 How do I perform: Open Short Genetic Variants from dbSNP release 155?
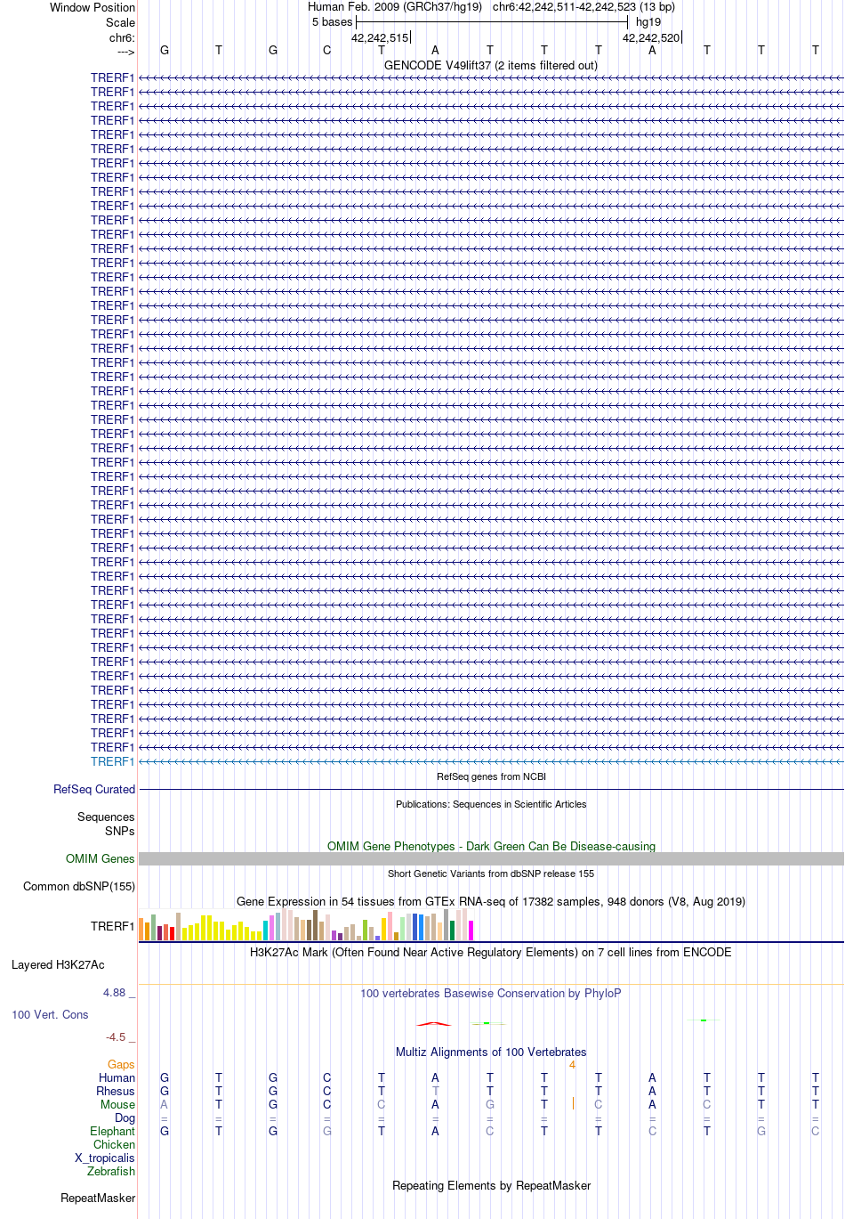tap(491, 874)
